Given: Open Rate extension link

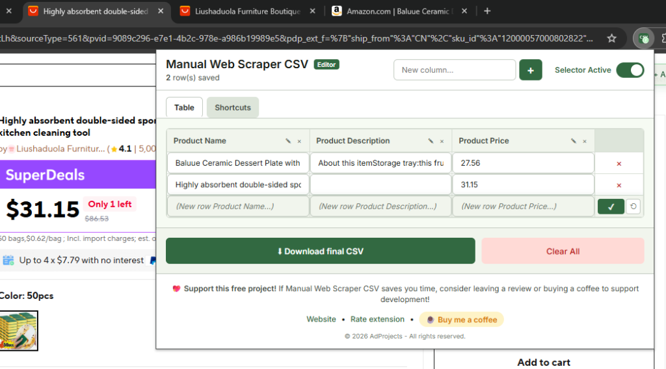Looking at the screenshot, I should tap(377, 320).
